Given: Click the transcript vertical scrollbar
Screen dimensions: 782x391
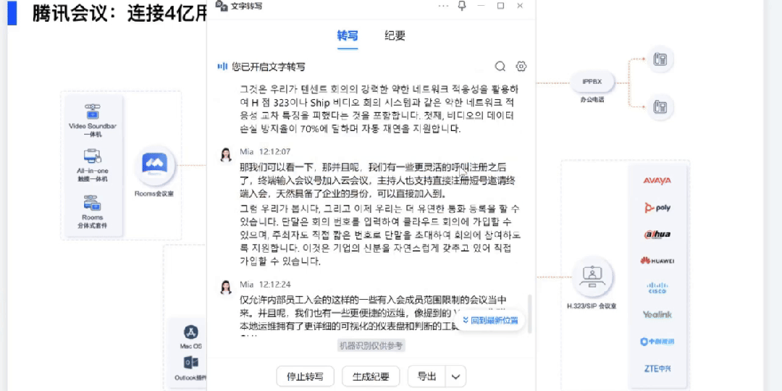Looking at the screenshot, I should (529, 314).
